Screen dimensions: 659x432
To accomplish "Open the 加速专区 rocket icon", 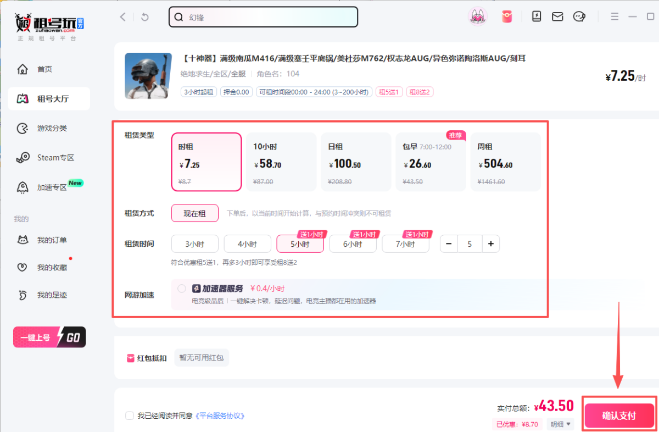I will click(22, 187).
